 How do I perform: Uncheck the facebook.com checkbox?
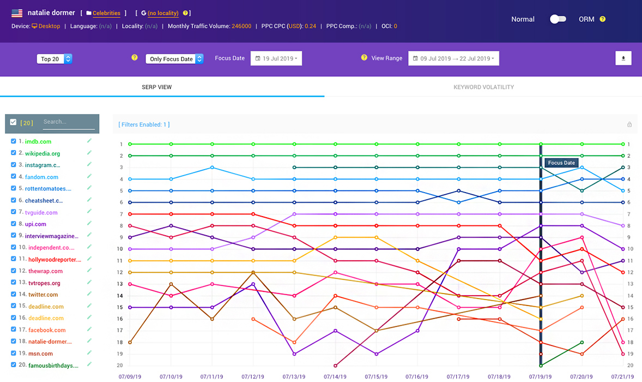[14, 330]
